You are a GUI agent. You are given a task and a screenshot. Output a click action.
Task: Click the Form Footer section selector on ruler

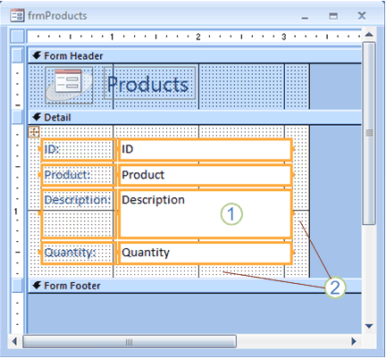17,286
